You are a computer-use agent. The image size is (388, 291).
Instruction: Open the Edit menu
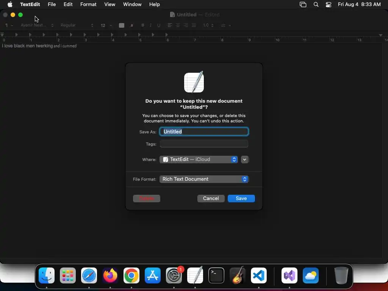[x=68, y=5]
